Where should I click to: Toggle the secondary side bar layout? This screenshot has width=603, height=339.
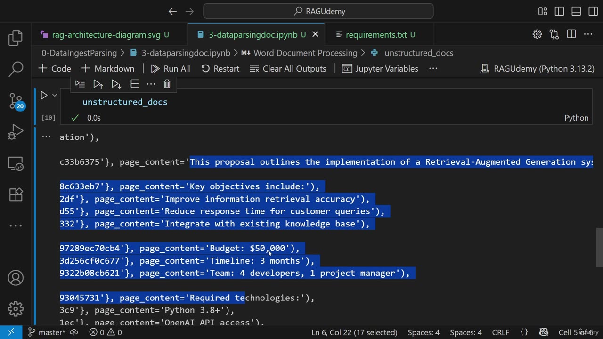point(593,11)
